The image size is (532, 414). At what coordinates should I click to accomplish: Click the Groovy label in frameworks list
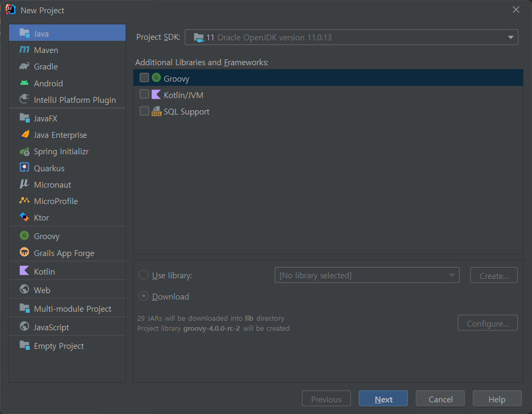click(176, 79)
